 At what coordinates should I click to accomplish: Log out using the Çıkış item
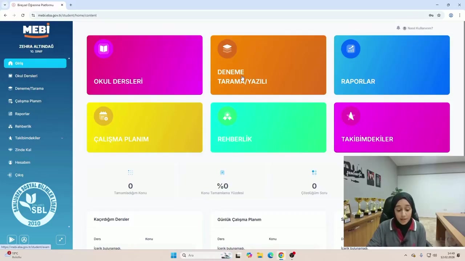pyautogui.click(x=19, y=175)
